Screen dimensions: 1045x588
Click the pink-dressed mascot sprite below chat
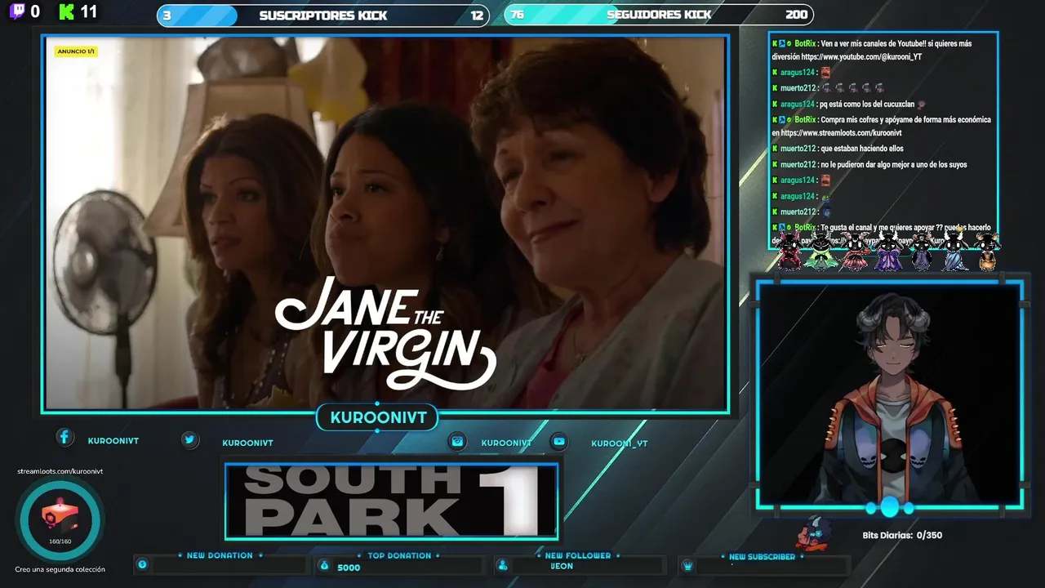point(855,251)
